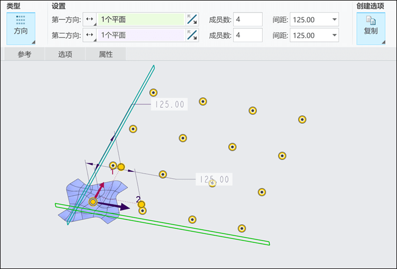Screen dimensions: 397x269
Task: Select the green reference plane outline
Action: [162, 224]
